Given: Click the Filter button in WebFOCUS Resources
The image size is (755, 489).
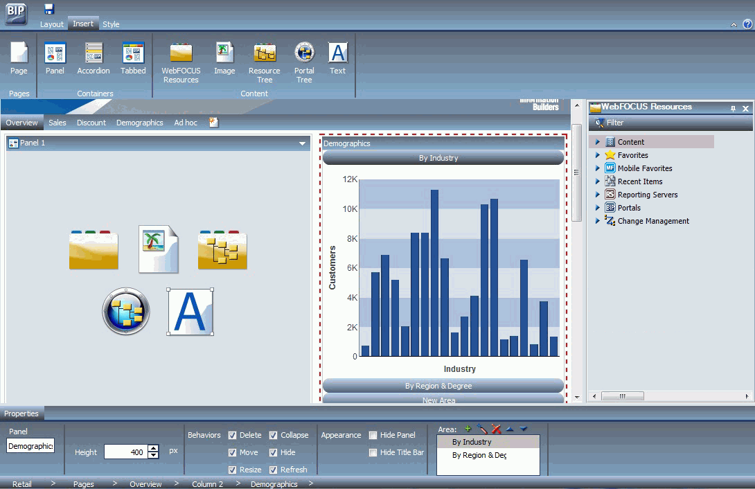Looking at the screenshot, I should [609, 123].
